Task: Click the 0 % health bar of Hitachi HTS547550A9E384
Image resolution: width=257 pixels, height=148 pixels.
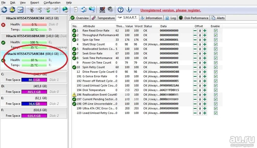Action: click(x=34, y=24)
